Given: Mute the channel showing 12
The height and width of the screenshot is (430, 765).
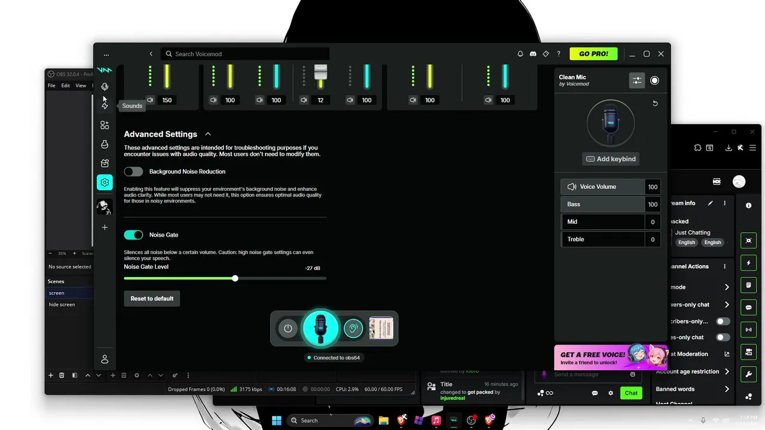Looking at the screenshot, I should [304, 100].
